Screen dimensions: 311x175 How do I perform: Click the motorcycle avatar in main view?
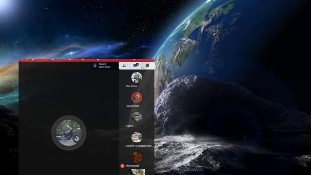(69, 133)
